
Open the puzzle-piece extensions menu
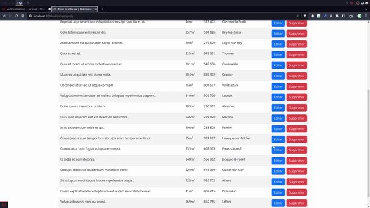337,16
